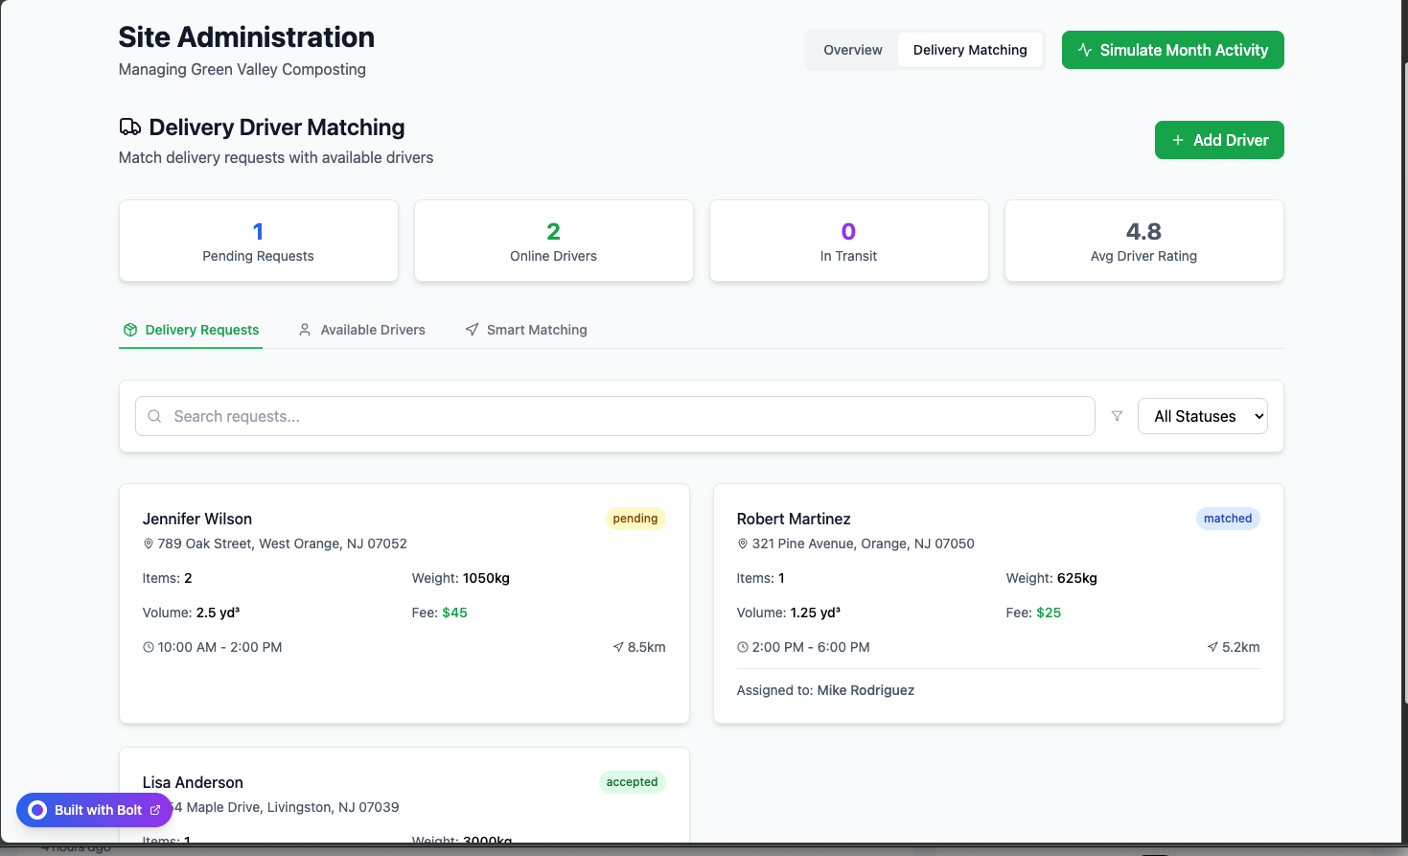This screenshot has height=856, width=1408.
Task: Click the $25 fee value
Action: (1049, 613)
